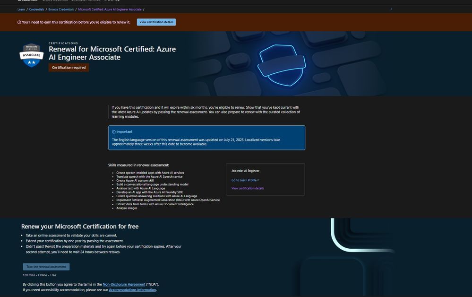This screenshot has height=297, width=472.
Task: Click the "Important" notice label
Action: [124, 132]
